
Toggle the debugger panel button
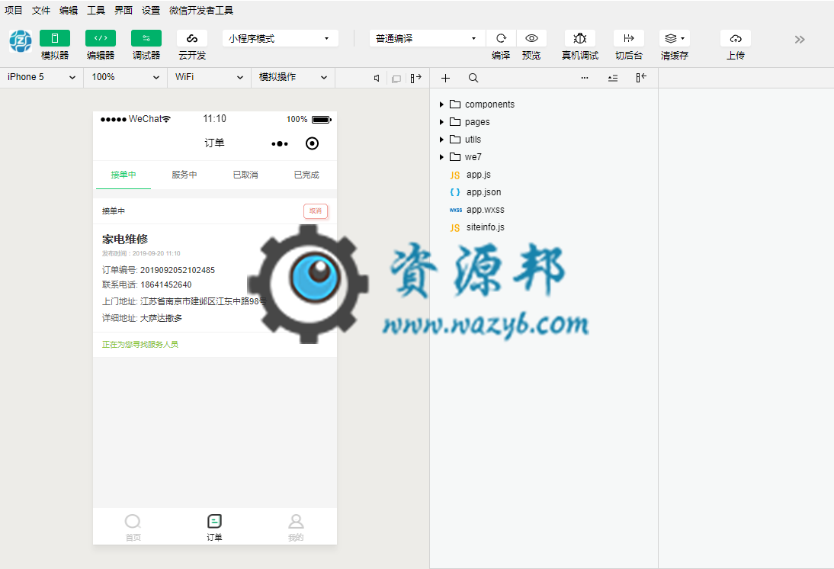coord(146,38)
